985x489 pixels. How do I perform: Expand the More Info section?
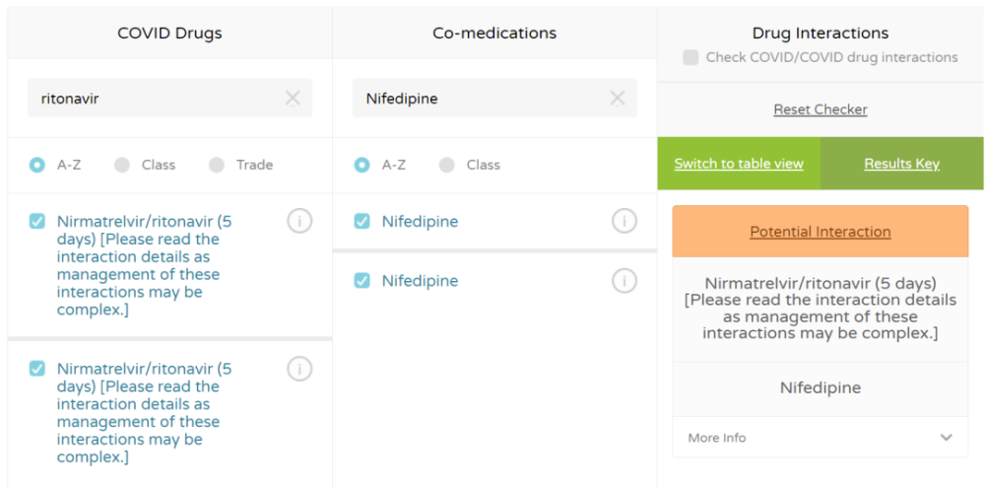coord(820,438)
